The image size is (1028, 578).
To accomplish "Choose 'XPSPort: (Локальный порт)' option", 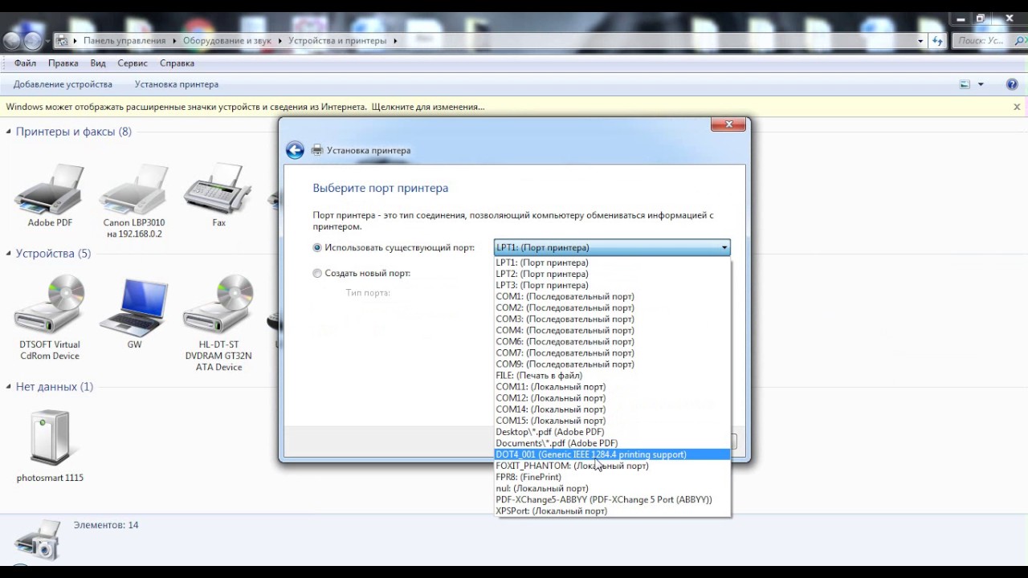I will pyautogui.click(x=613, y=511).
